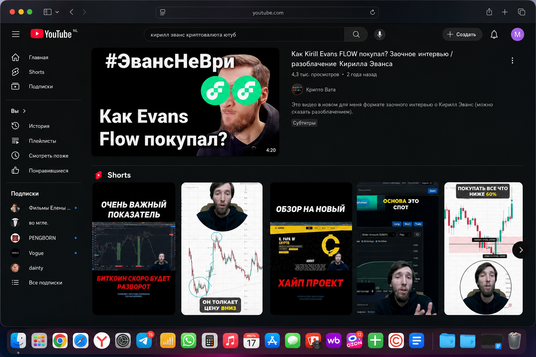The image size is (536, 357).
Task: Play the #ЭвансНеВри video thumbnail
Action: click(x=185, y=102)
